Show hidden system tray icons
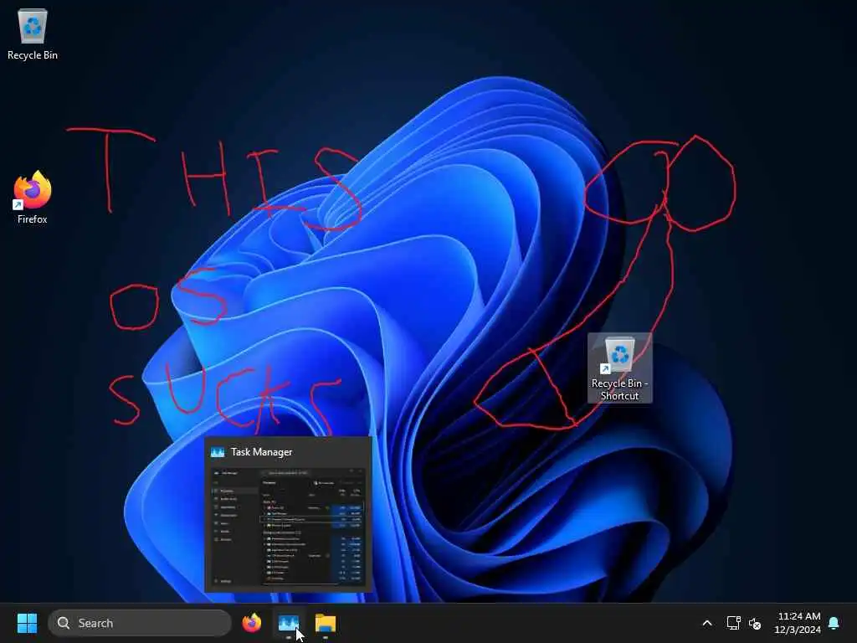Screen dimensions: 857x643 click(x=706, y=623)
